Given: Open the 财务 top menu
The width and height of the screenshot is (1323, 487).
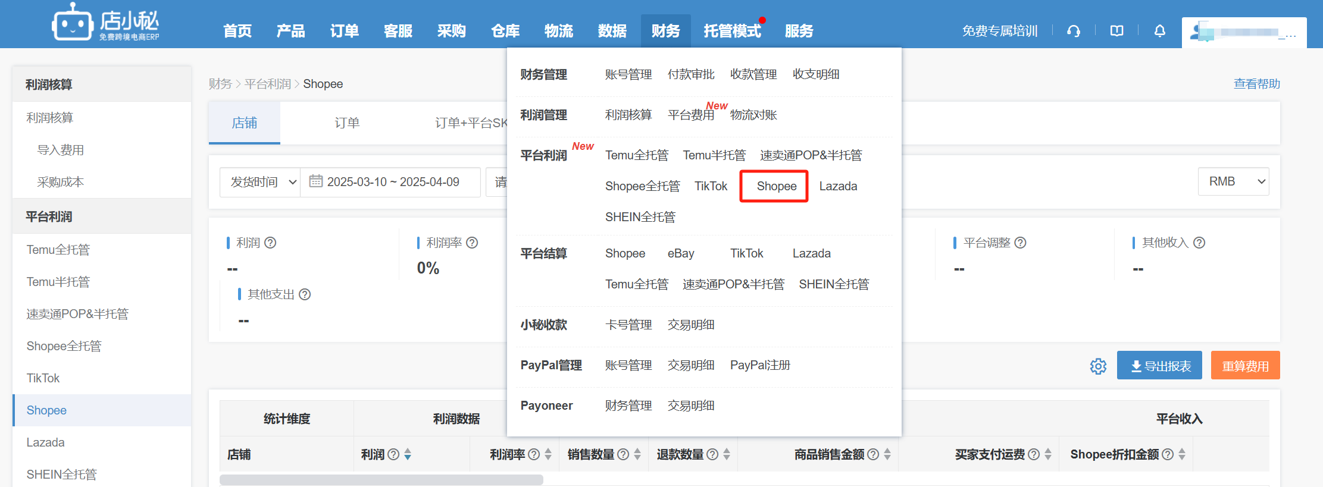Looking at the screenshot, I should [x=665, y=31].
